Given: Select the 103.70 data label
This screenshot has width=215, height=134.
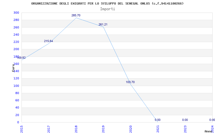Looking at the screenshot, I should pyautogui.click(x=130, y=82).
